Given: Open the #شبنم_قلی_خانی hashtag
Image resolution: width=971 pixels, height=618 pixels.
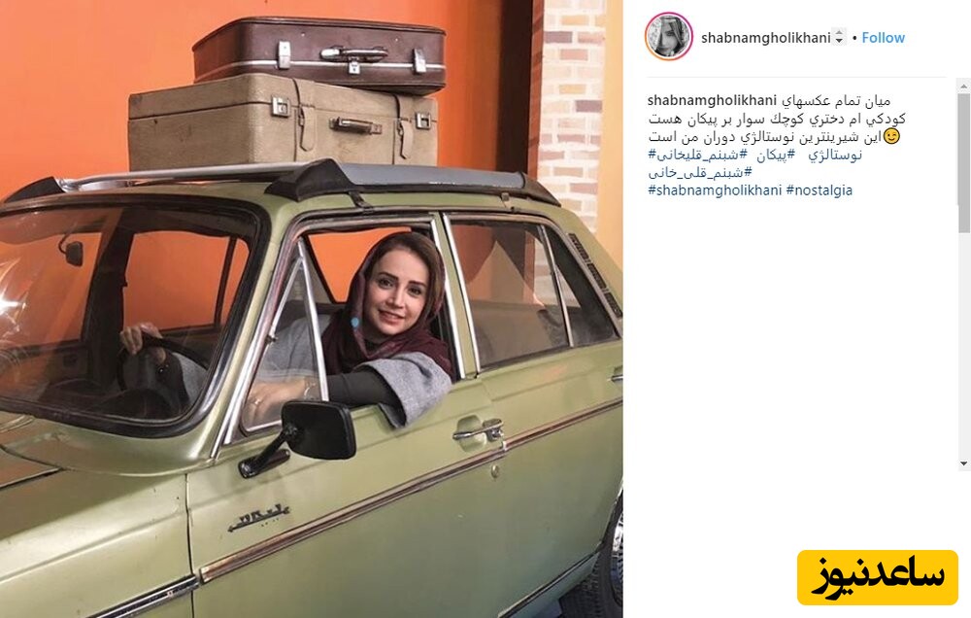Looking at the screenshot, I should point(700,172).
